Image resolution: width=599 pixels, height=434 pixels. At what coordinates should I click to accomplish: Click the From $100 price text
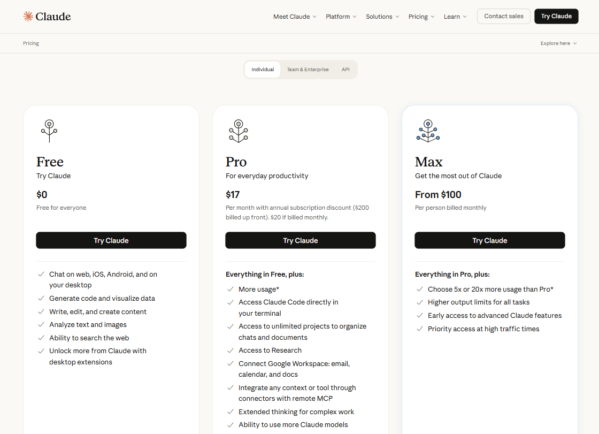point(438,195)
